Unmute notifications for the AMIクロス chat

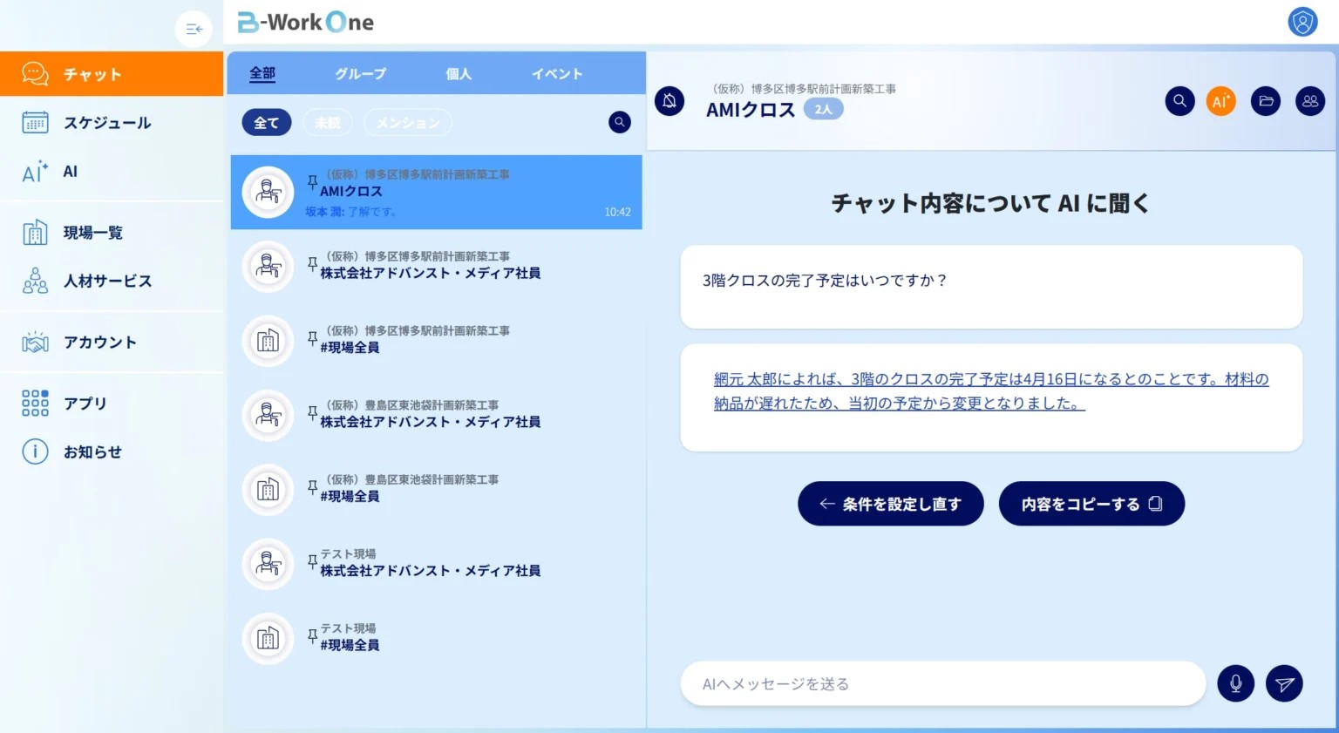[669, 101]
